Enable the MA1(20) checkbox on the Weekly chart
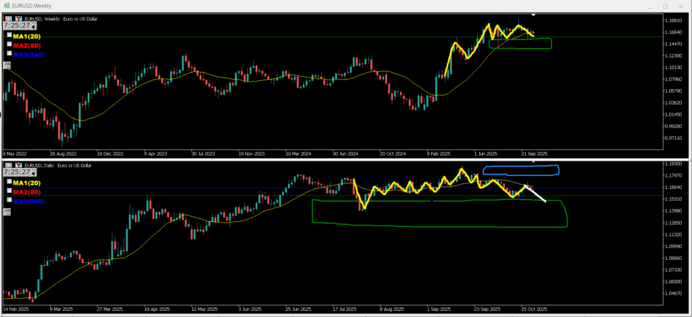The height and width of the screenshot is (317, 692). click(9, 34)
